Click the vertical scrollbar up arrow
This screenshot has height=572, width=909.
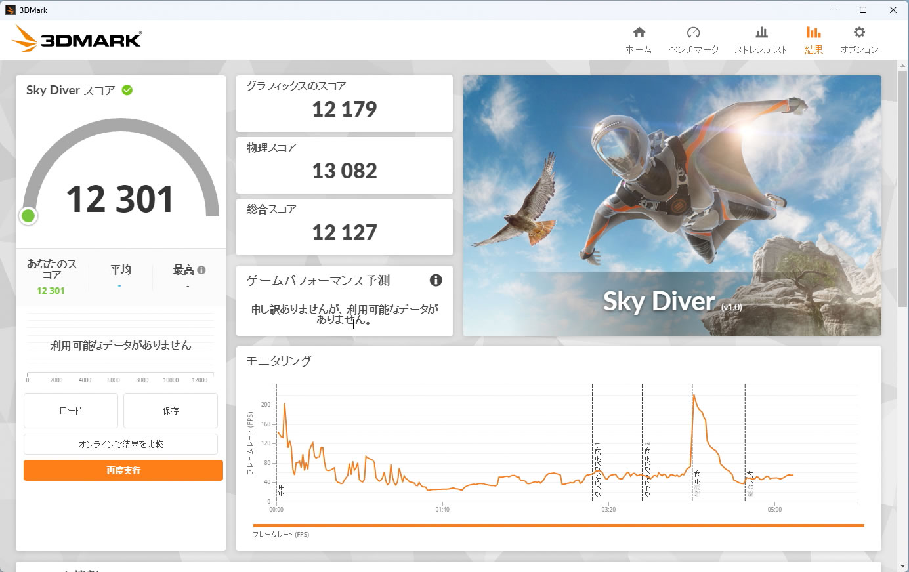(x=903, y=66)
